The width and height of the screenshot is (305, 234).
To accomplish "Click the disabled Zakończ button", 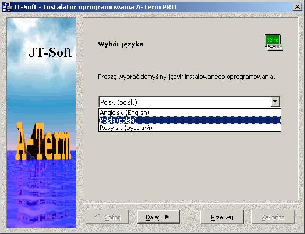I will coord(273,217).
